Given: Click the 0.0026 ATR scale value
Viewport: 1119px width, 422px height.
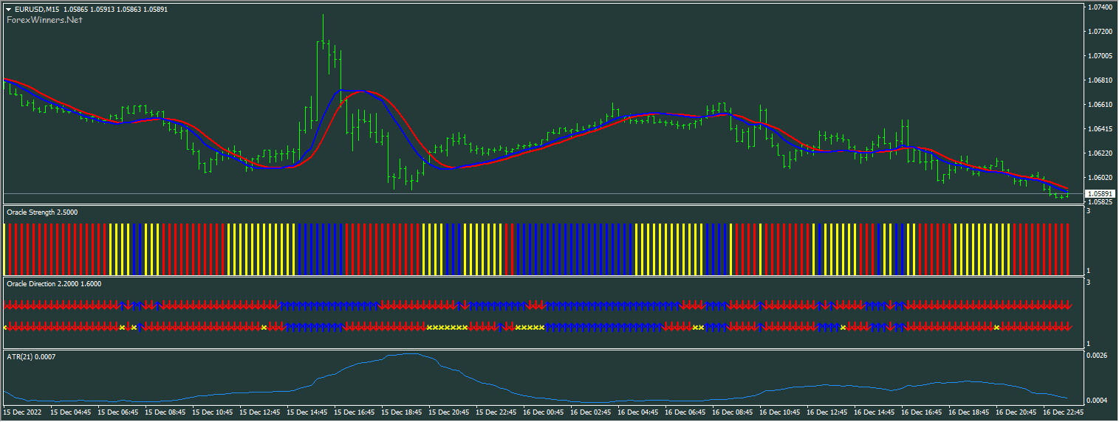Looking at the screenshot, I should pos(1097,356).
